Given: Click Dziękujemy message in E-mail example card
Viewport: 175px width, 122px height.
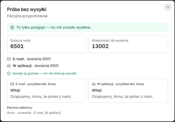Looking at the screenshot, I should click(x=41, y=96).
